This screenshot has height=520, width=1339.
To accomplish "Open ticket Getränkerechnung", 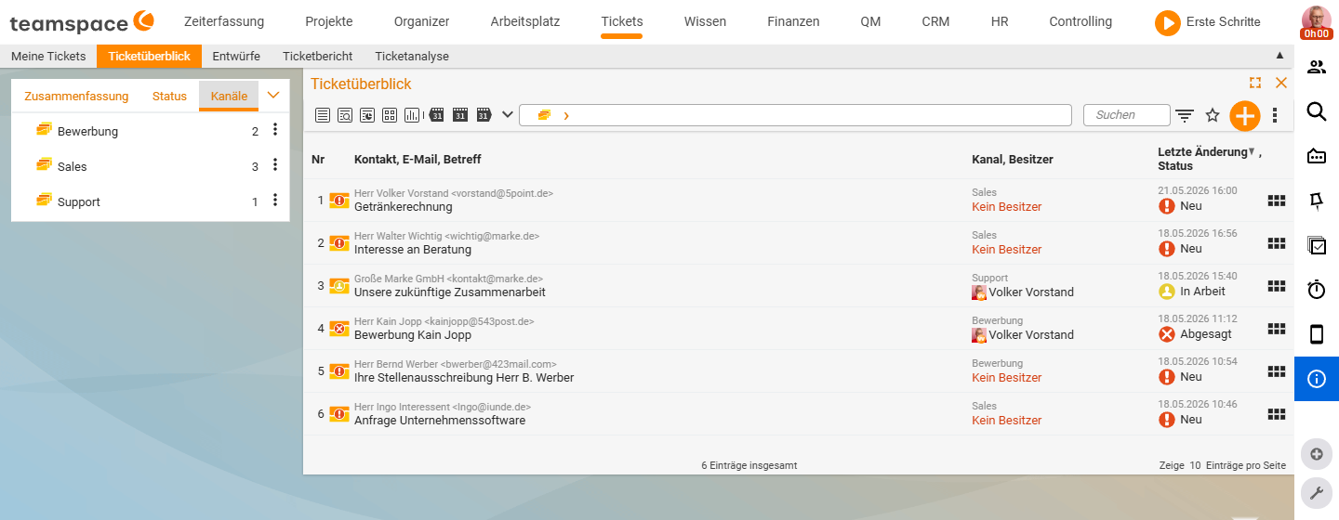I will click(404, 207).
